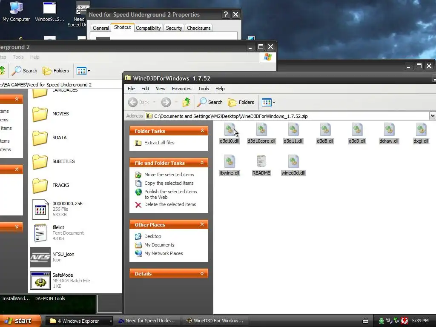The image size is (436, 327).
Task: Open Tools menu in WineD3D window
Action: (203, 89)
